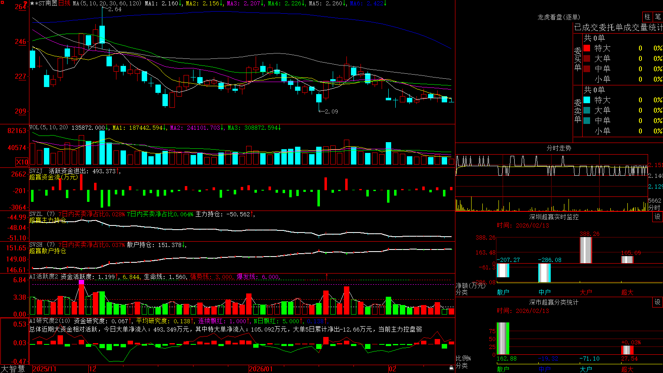Click 深圳超赢实时监控 panel title
663x373 pixels.
click(x=554, y=217)
